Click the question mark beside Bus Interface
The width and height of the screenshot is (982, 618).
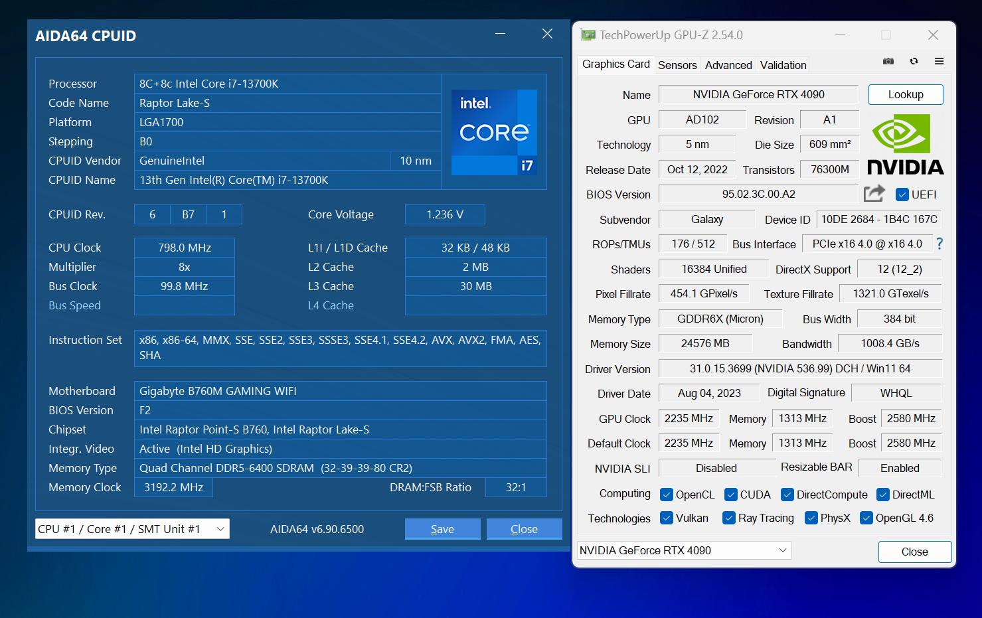pyautogui.click(x=940, y=244)
